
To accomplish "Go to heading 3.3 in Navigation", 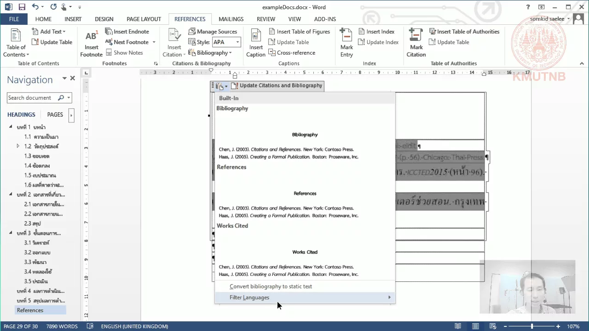I will pyautogui.click(x=35, y=262).
